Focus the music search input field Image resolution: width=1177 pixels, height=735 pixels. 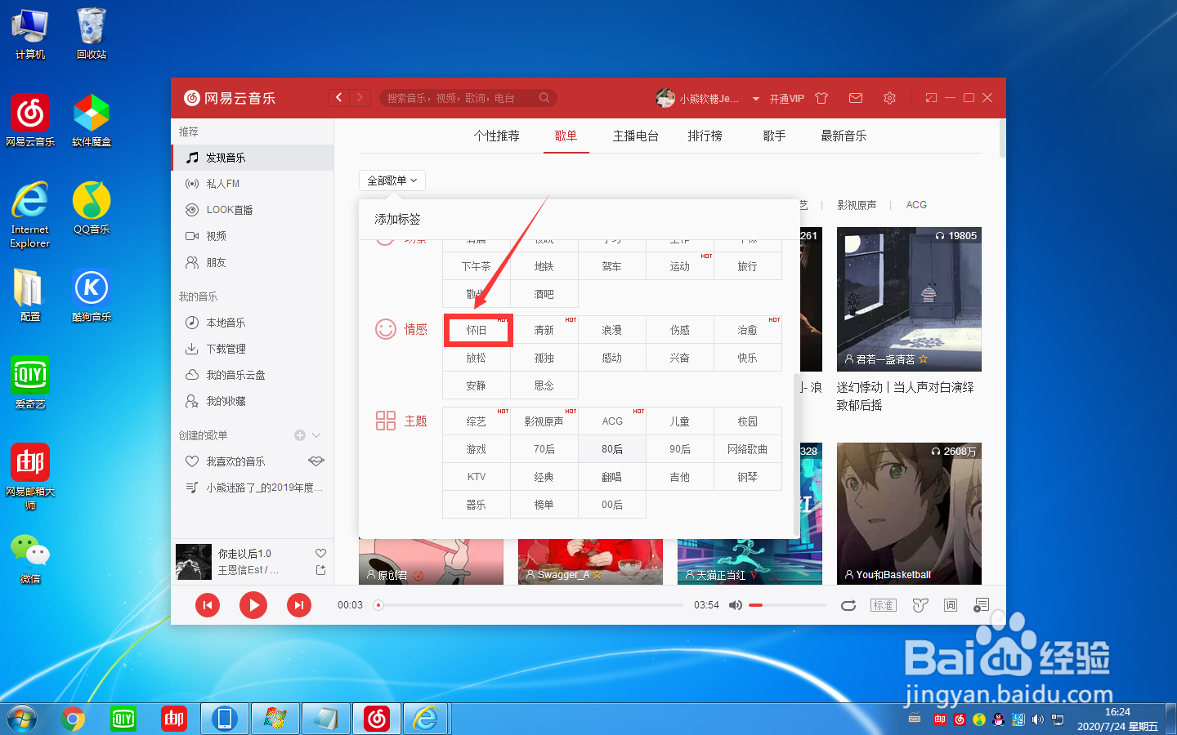click(x=468, y=98)
